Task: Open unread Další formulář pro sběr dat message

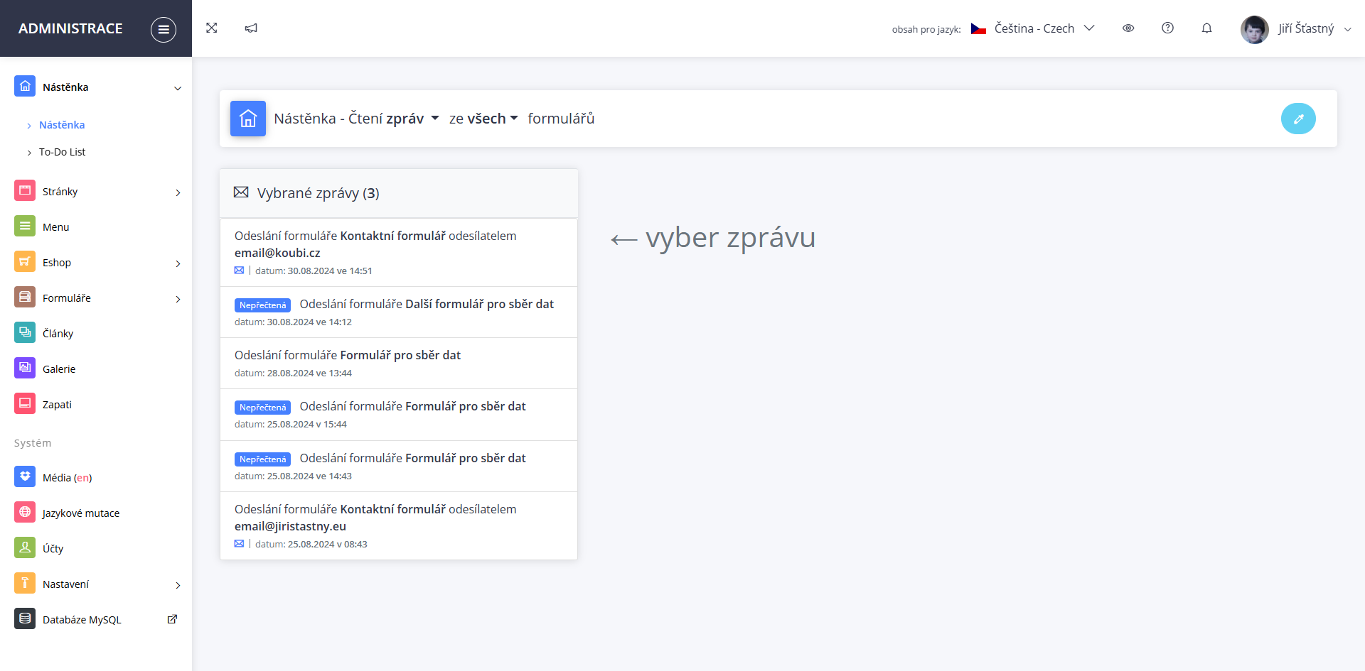Action: (399, 312)
